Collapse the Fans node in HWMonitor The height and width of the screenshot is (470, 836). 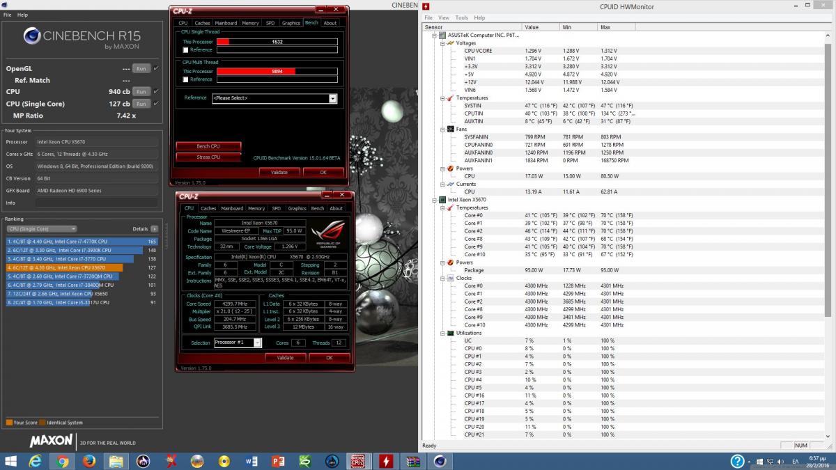coord(442,130)
